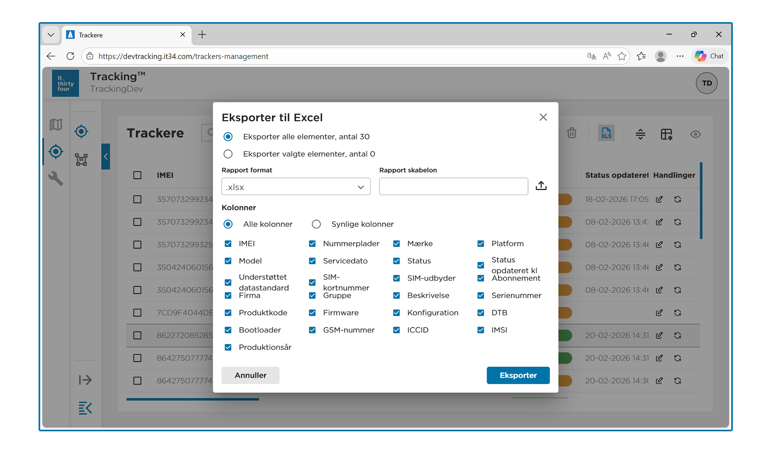
Task: Select Eksporter valgte elementer radio button
Action: [x=228, y=154]
